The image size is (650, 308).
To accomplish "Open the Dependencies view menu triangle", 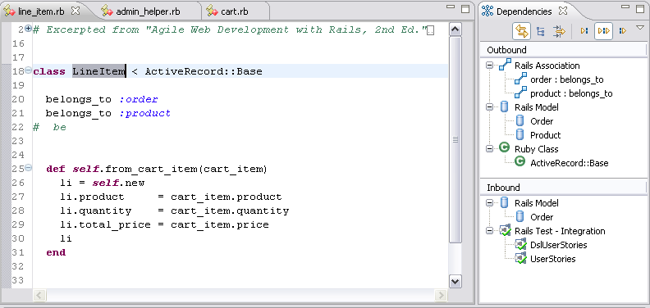I will [x=640, y=28].
